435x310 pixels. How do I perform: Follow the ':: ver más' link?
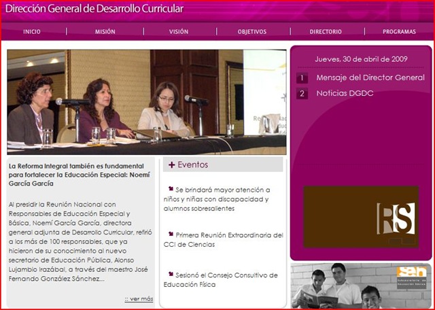[139, 299]
